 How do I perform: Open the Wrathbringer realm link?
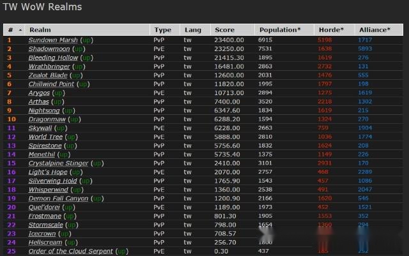tap(49, 66)
